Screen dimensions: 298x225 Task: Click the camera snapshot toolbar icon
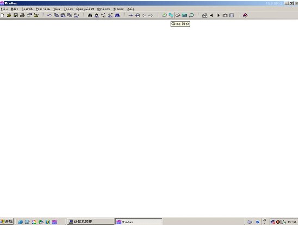tap(225, 15)
